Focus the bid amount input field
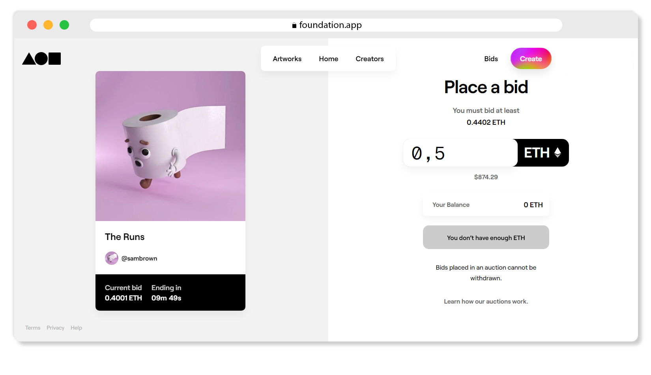This screenshot has width=651, height=375. [x=460, y=153]
